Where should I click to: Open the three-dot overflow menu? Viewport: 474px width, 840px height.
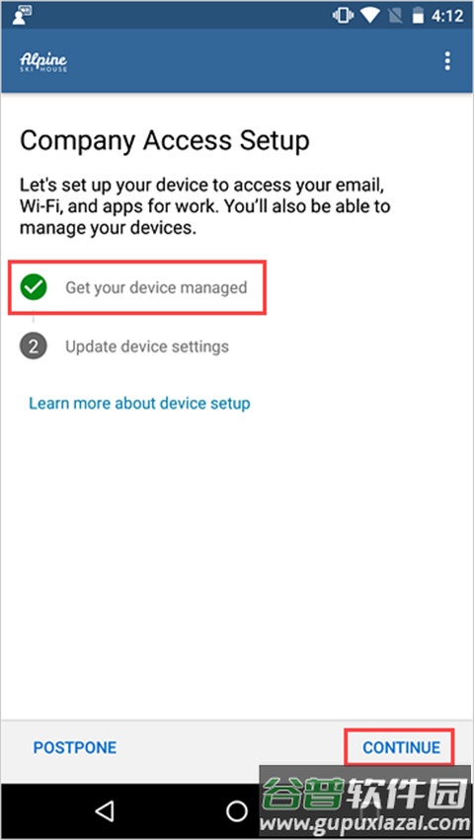coord(447,61)
